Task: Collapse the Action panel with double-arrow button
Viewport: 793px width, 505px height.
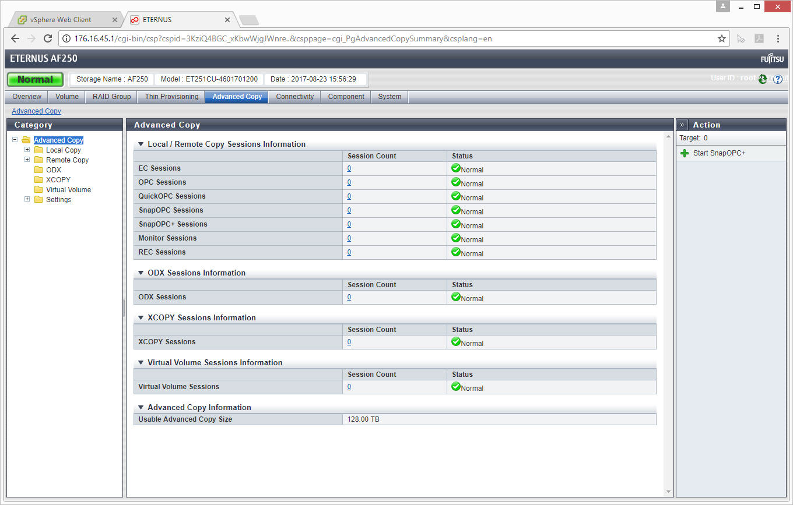Action: point(682,125)
